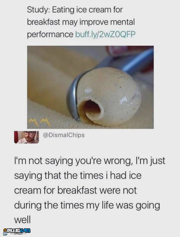Click the DismalChips profile avatar

[26, 137]
